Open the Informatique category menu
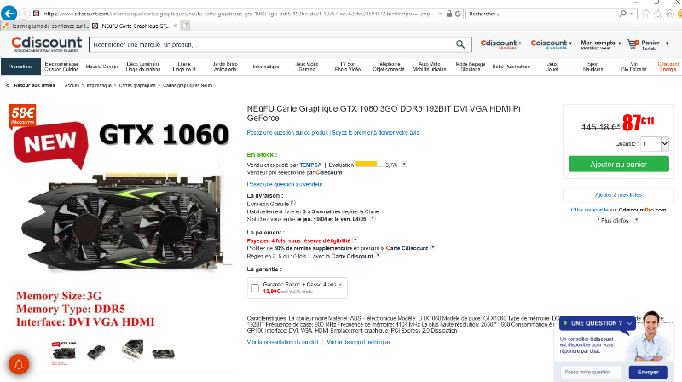 pyautogui.click(x=266, y=67)
